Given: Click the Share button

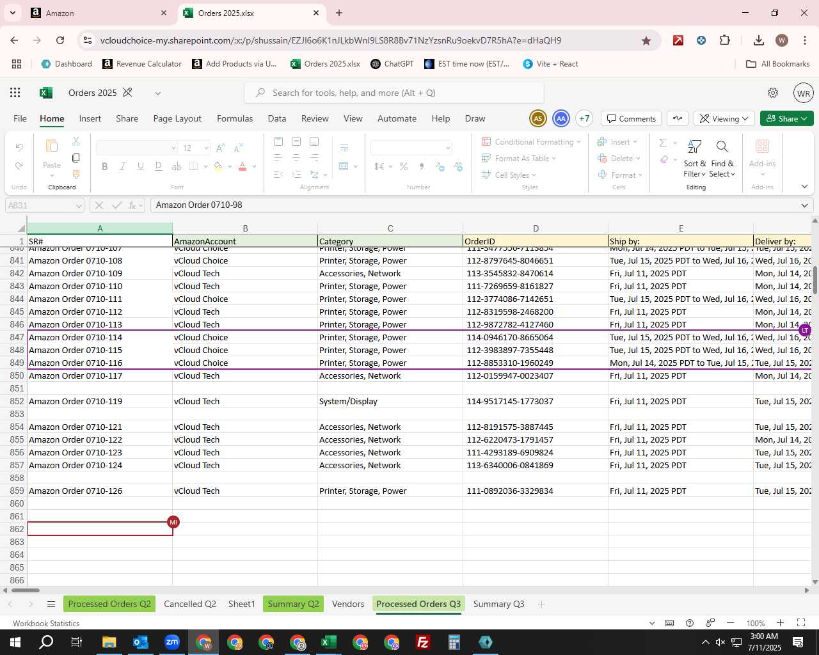Looking at the screenshot, I should click(x=787, y=118).
